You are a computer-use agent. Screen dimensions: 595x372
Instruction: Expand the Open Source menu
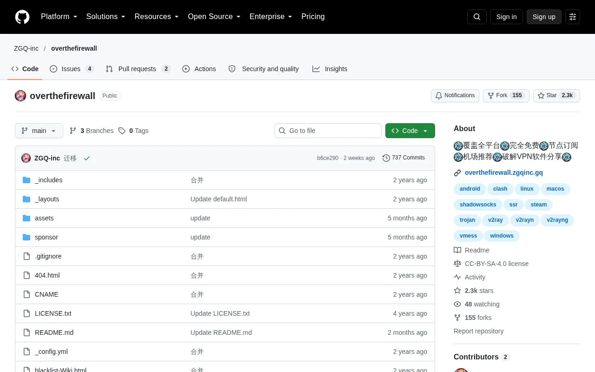(x=214, y=17)
